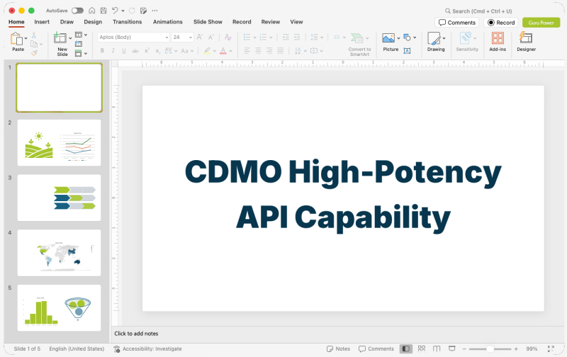Toggle the AutoSave switch
The width and height of the screenshot is (567, 357).
[x=77, y=11]
